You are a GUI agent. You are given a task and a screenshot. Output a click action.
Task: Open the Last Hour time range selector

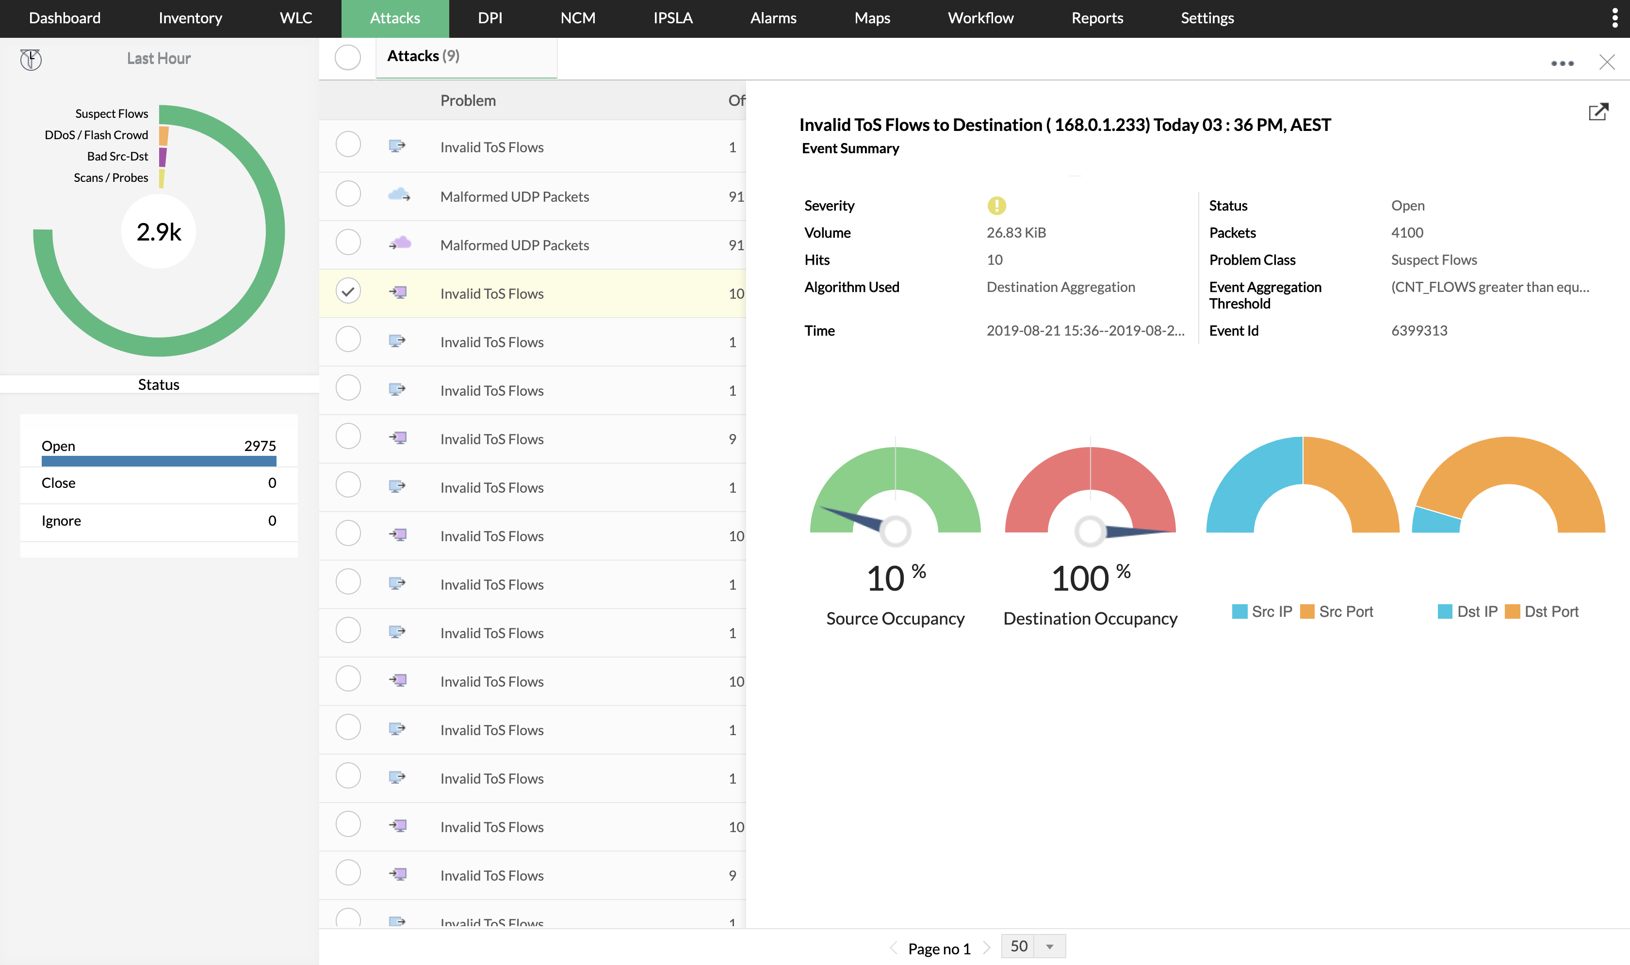click(159, 59)
